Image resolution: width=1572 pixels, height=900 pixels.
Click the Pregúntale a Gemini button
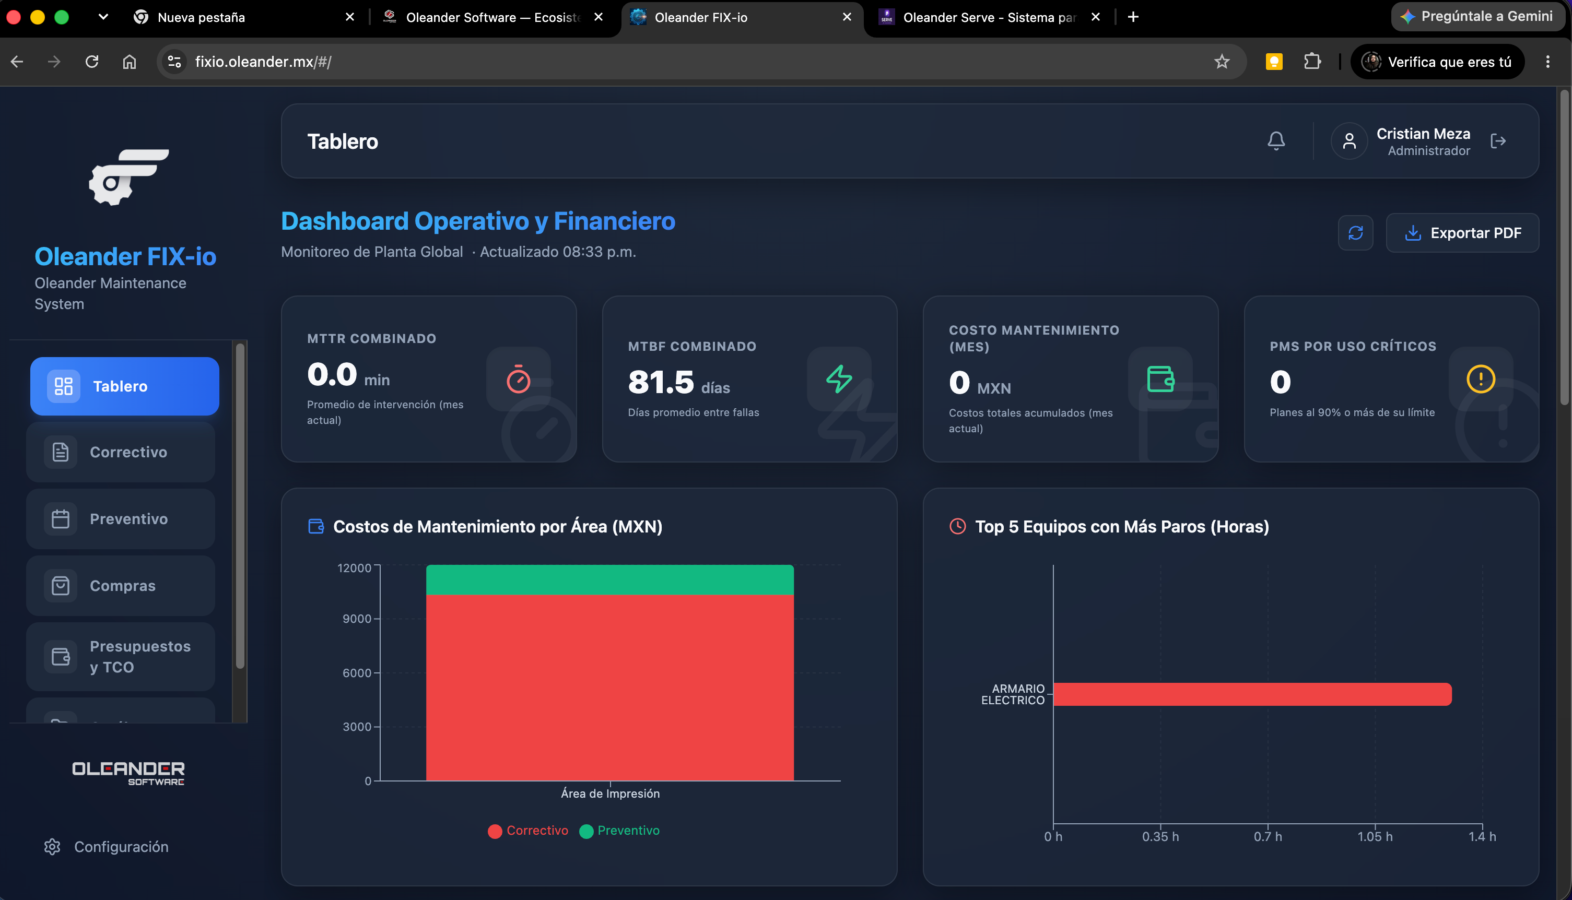tap(1477, 16)
